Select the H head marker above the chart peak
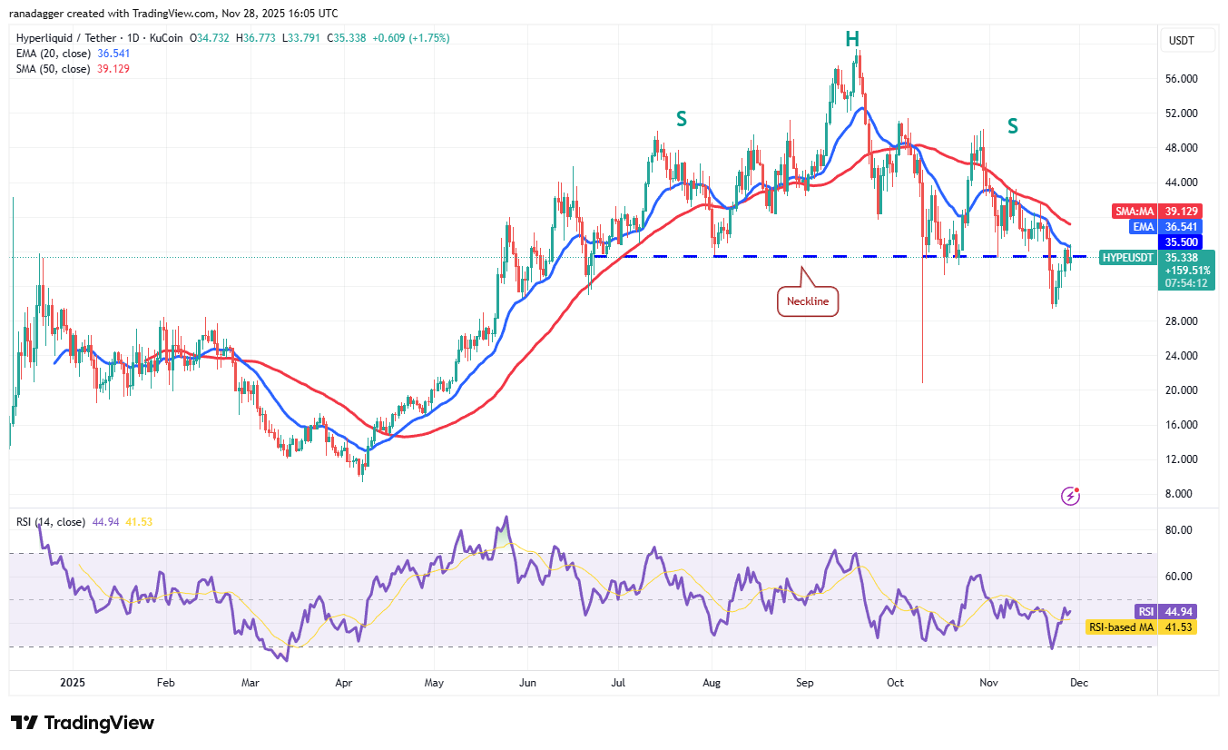1228x750 pixels. point(851,39)
